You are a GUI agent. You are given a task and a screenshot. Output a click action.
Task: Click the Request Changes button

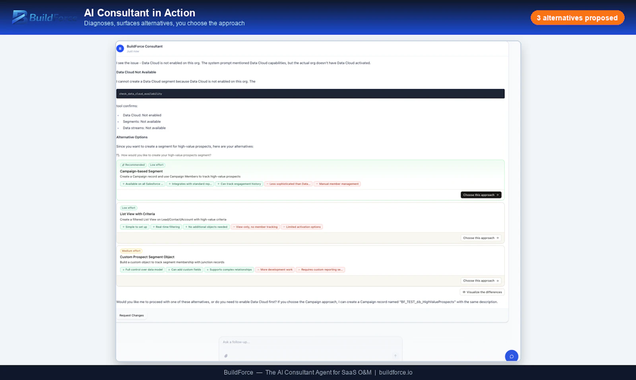coord(132,315)
